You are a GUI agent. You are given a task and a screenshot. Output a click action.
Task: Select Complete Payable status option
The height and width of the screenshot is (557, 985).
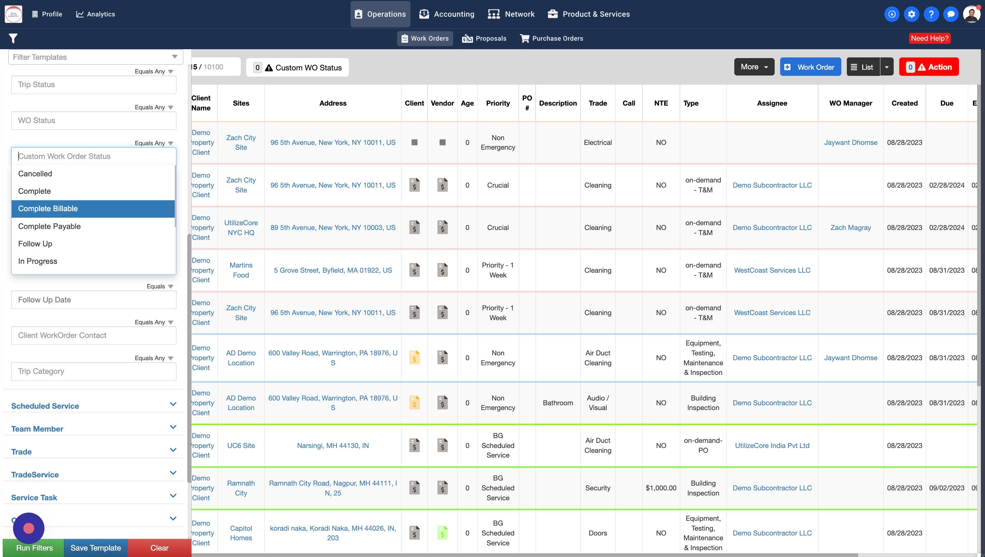click(49, 226)
